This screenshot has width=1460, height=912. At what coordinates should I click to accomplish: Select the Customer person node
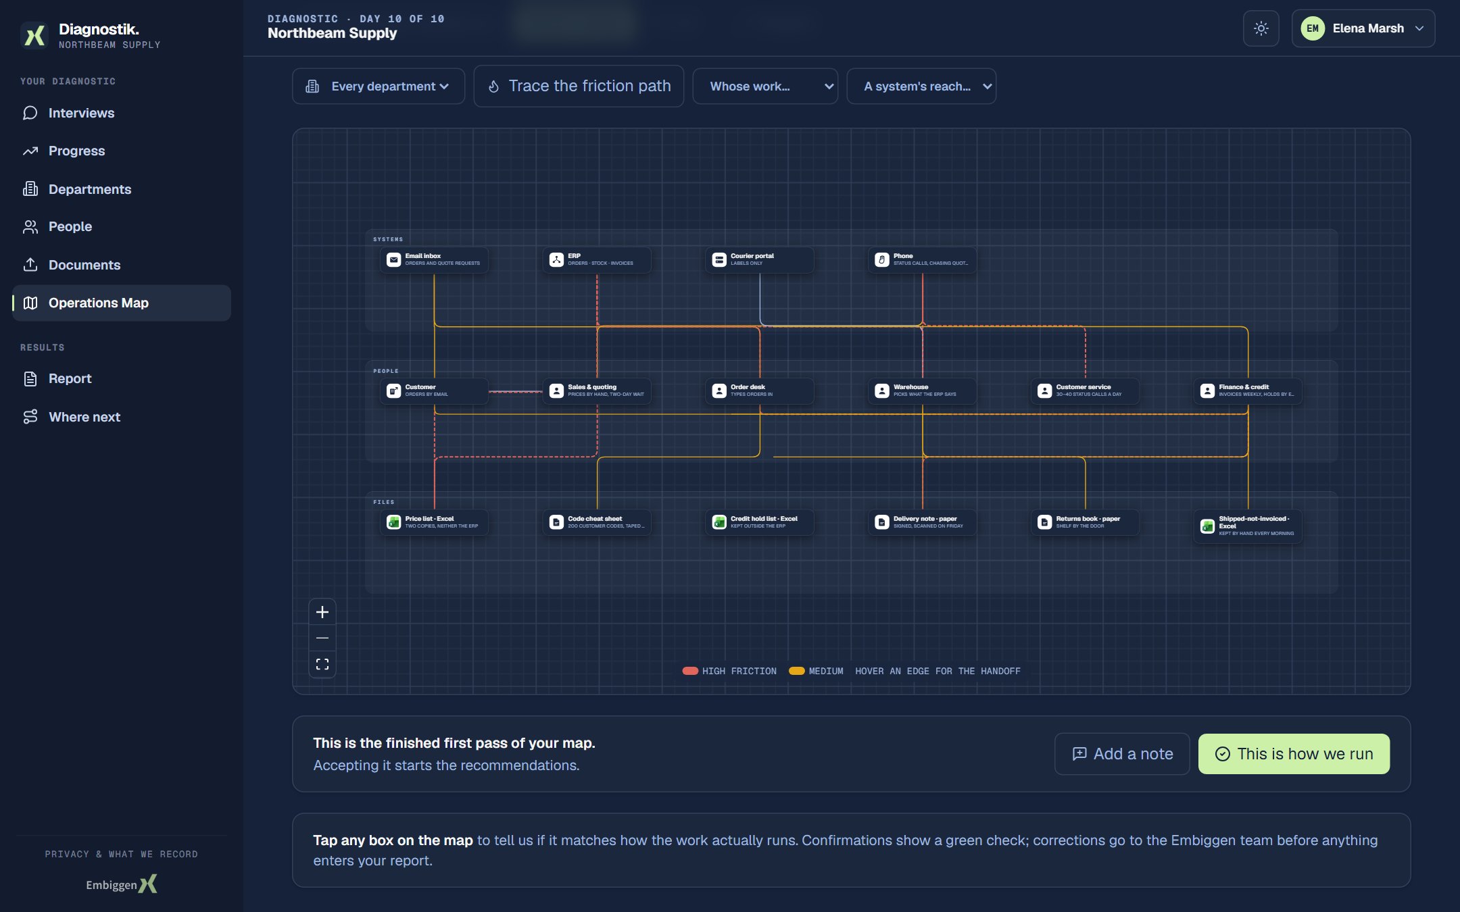point(434,390)
